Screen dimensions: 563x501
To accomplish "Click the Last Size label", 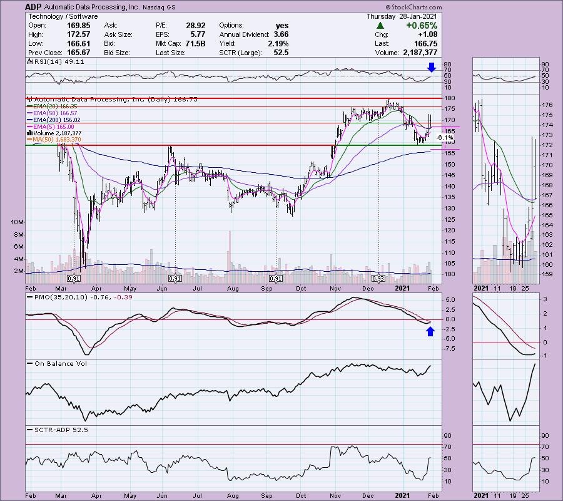I will [171, 53].
